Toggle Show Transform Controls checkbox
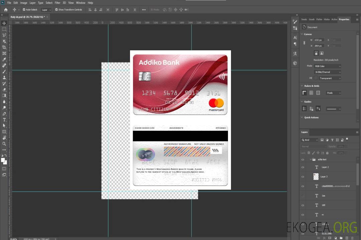This screenshot has height=240, width=361. (x=56, y=10)
